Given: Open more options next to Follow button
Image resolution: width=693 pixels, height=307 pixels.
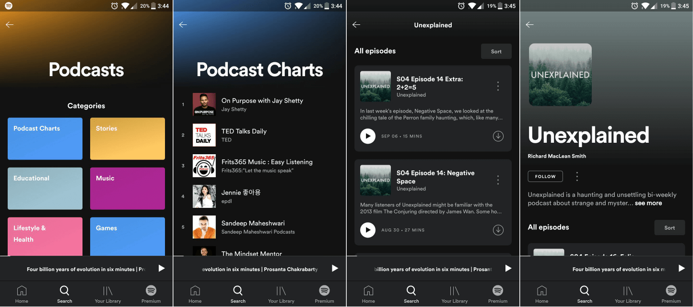Looking at the screenshot, I should [x=577, y=176].
